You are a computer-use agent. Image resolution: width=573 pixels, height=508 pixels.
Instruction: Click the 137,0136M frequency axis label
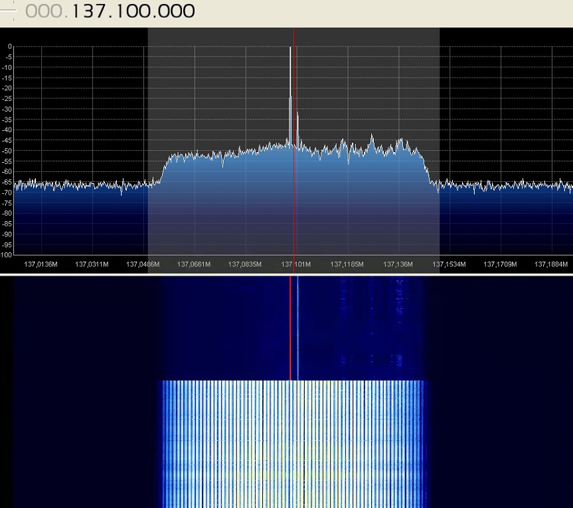pos(41,264)
